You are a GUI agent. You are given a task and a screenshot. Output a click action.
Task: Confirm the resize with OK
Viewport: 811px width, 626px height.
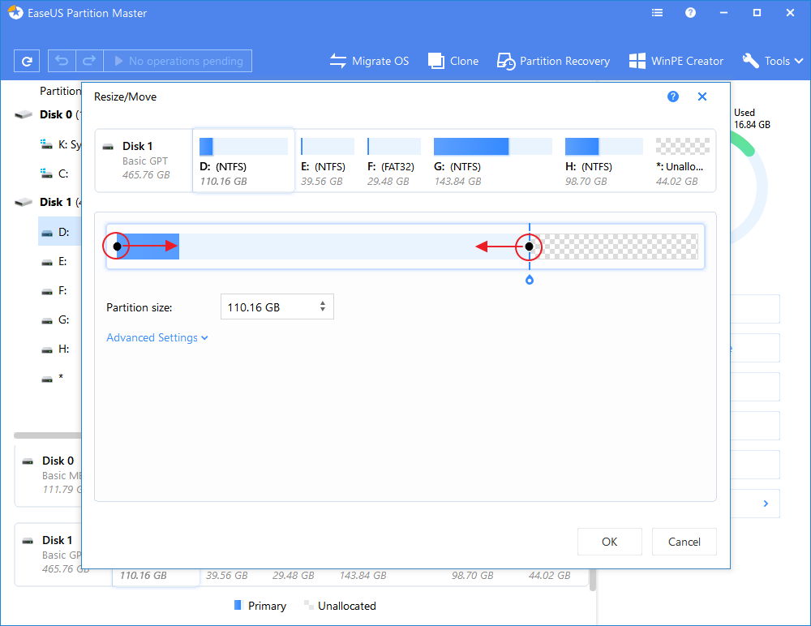(x=609, y=542)
